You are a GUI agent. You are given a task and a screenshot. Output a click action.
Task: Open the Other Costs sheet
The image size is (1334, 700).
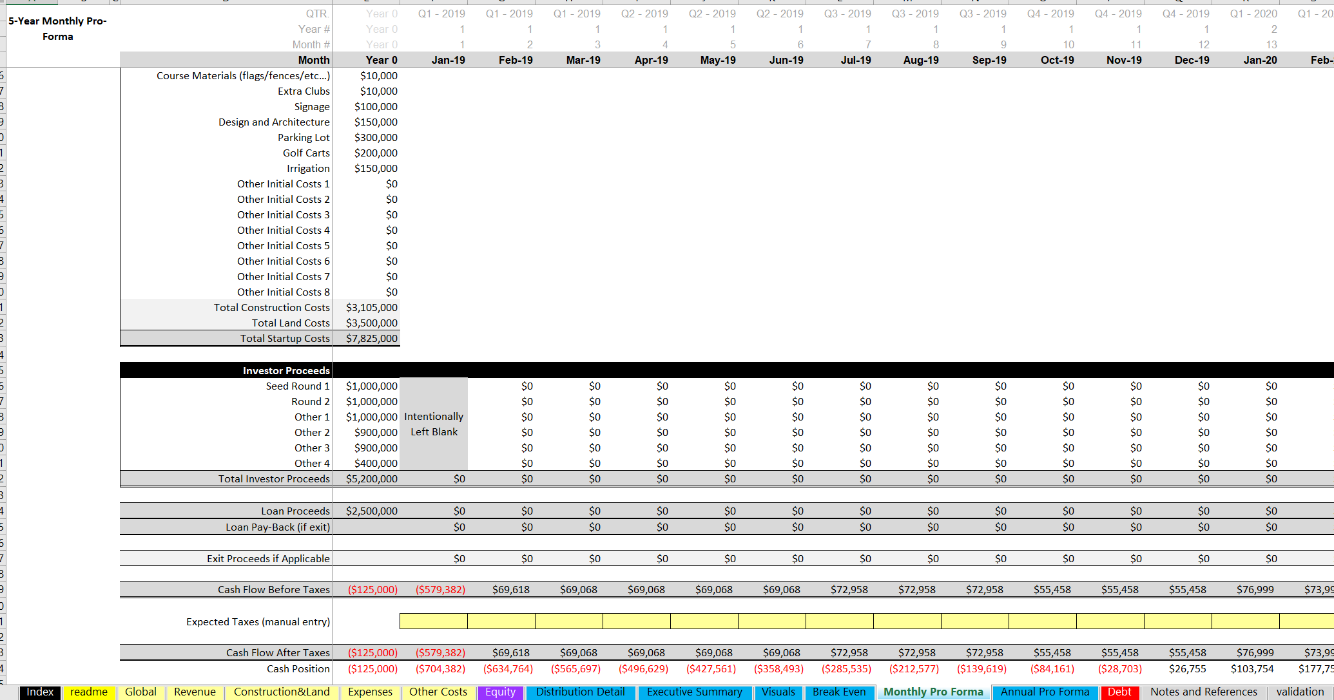(438, 692)
